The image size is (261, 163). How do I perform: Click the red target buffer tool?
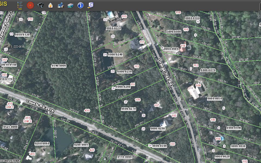click(x=30, y=5)
